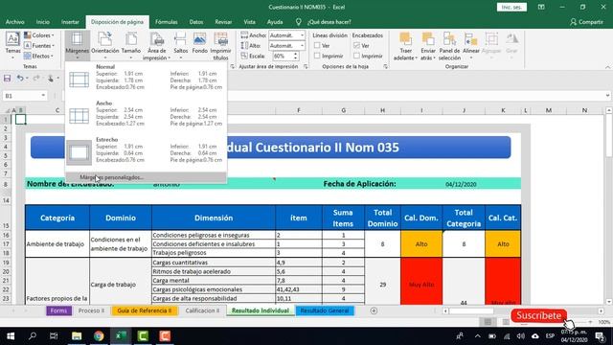Select the Estrecho narrow margins preset

tap(146, 151)
